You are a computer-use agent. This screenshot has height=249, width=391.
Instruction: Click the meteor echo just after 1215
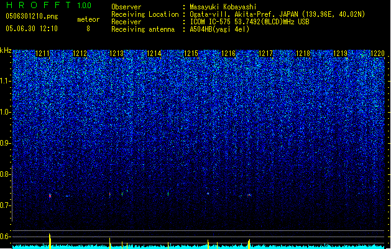tap(208, 194)
